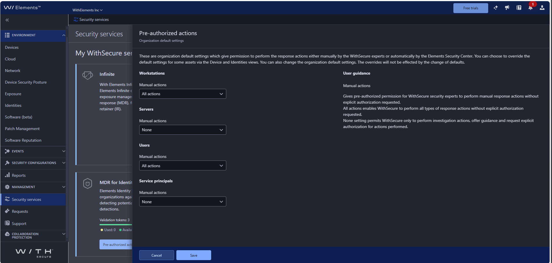Screen dimensions: 552x263
Task: Expand the Collaboration Protection chevron
Action: [64, 234]
